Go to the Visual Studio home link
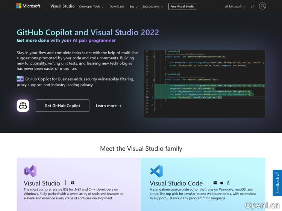Image resolution: width=282 pixels, height=211 pixels. (x=62, y=6)
